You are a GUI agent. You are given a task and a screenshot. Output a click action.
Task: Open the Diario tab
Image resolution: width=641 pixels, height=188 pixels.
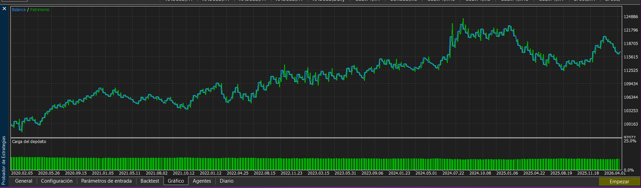pos(226,181)
